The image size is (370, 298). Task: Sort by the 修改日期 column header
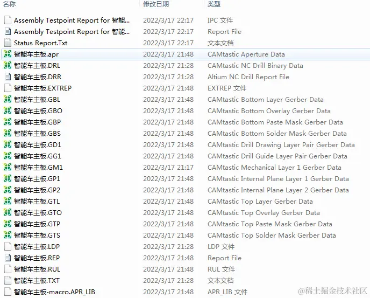156,4
